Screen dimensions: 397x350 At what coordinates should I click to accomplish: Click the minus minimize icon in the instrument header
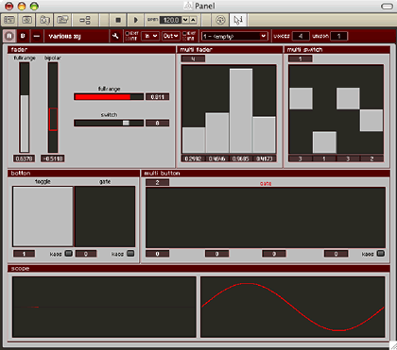[x=37, y=36]
